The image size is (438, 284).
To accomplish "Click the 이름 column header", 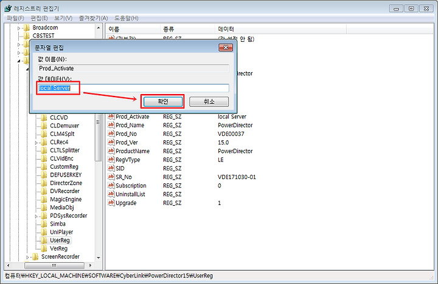I will pos(133,29).
